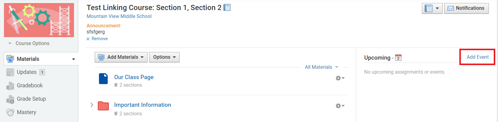Click the notebook icon beside course title
Image resolution: width=498 pixels, height=122 pixels.
click(227, 8)
